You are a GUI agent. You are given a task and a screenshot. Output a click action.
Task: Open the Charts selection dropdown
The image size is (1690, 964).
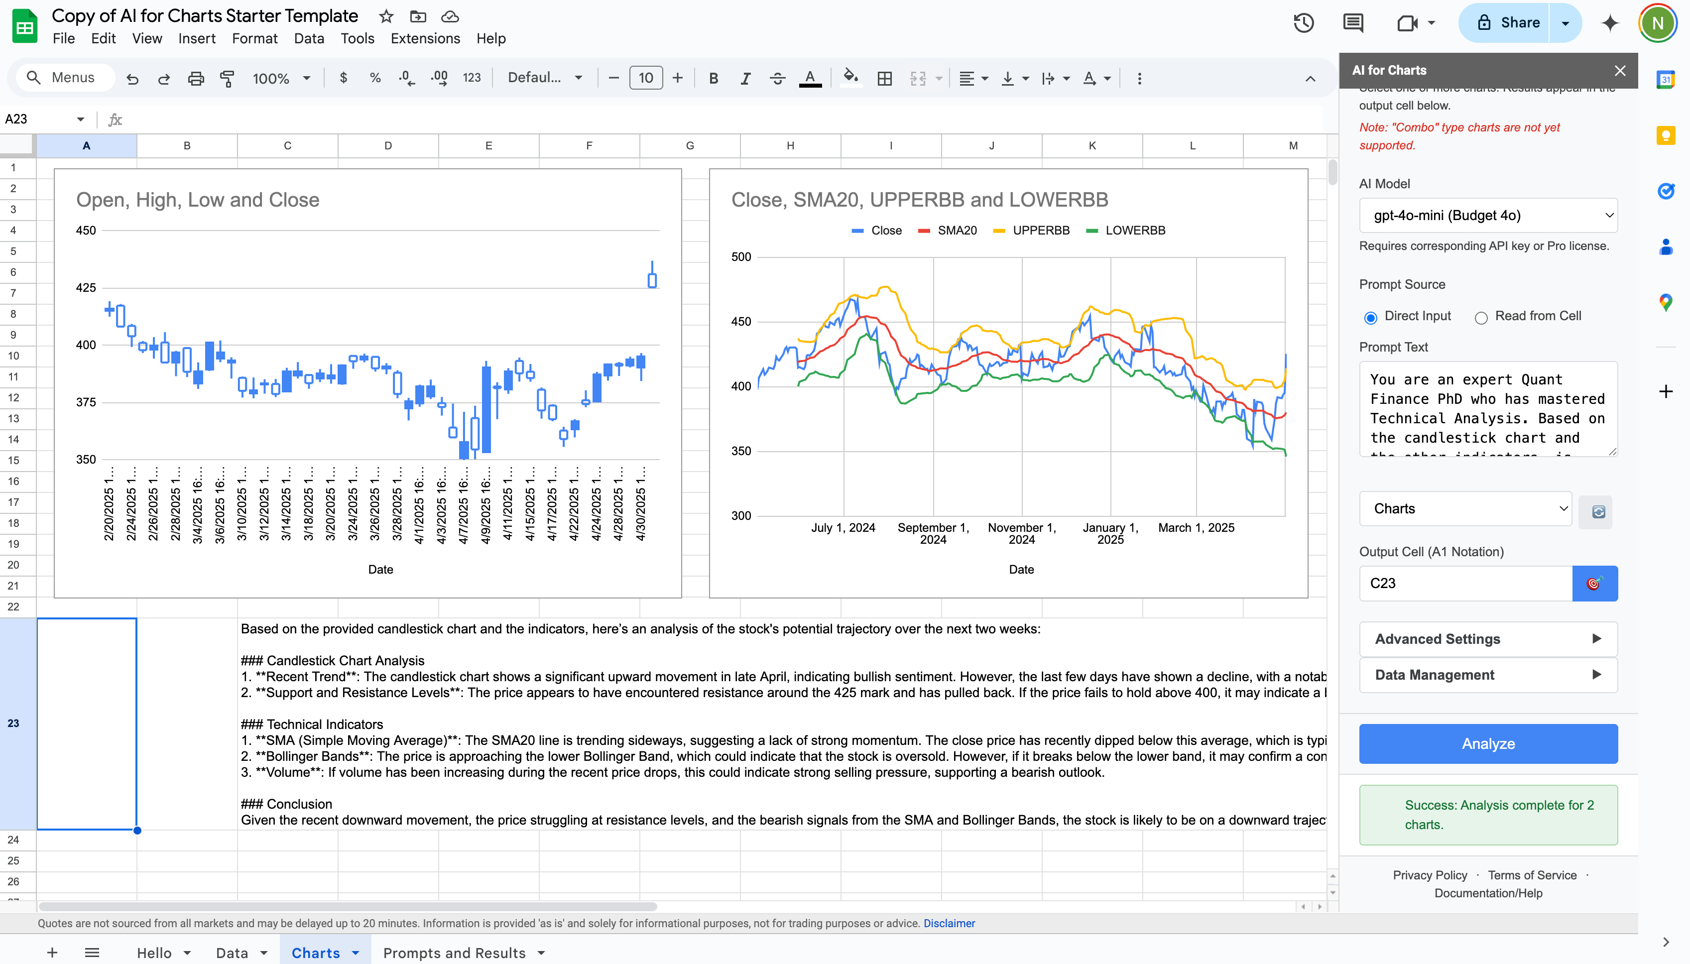[x=1465, y=508]
